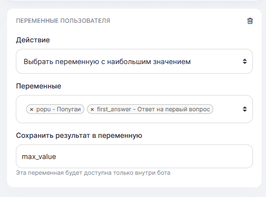This screenshot has height=197, width=266.
Task: Click the Переменные label
Action: pos(39,86)
